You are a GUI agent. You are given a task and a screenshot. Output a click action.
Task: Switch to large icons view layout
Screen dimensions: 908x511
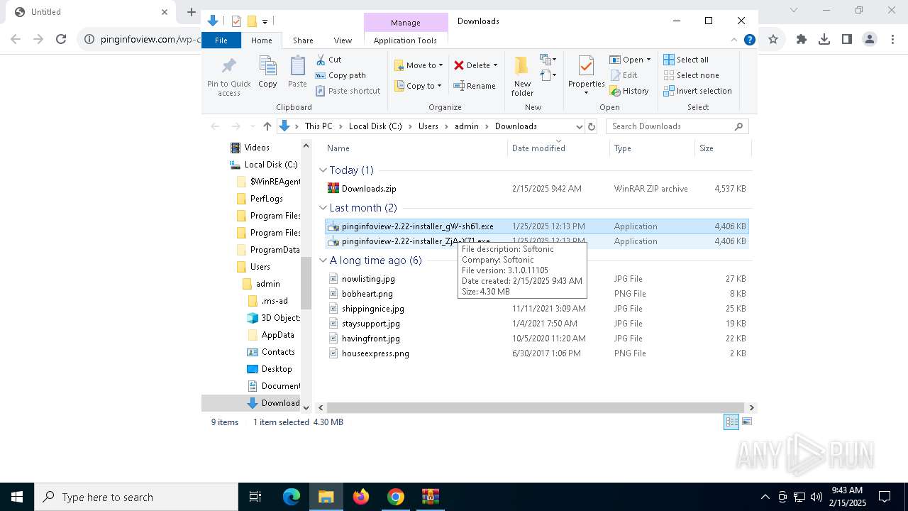point(746,422)
